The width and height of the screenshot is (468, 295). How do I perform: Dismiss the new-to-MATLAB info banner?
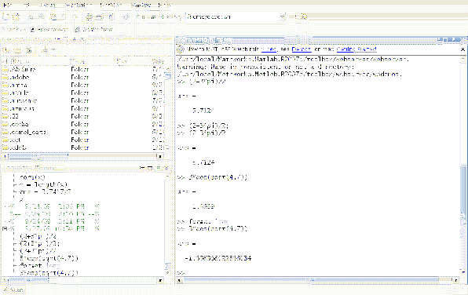click(463, 49)
